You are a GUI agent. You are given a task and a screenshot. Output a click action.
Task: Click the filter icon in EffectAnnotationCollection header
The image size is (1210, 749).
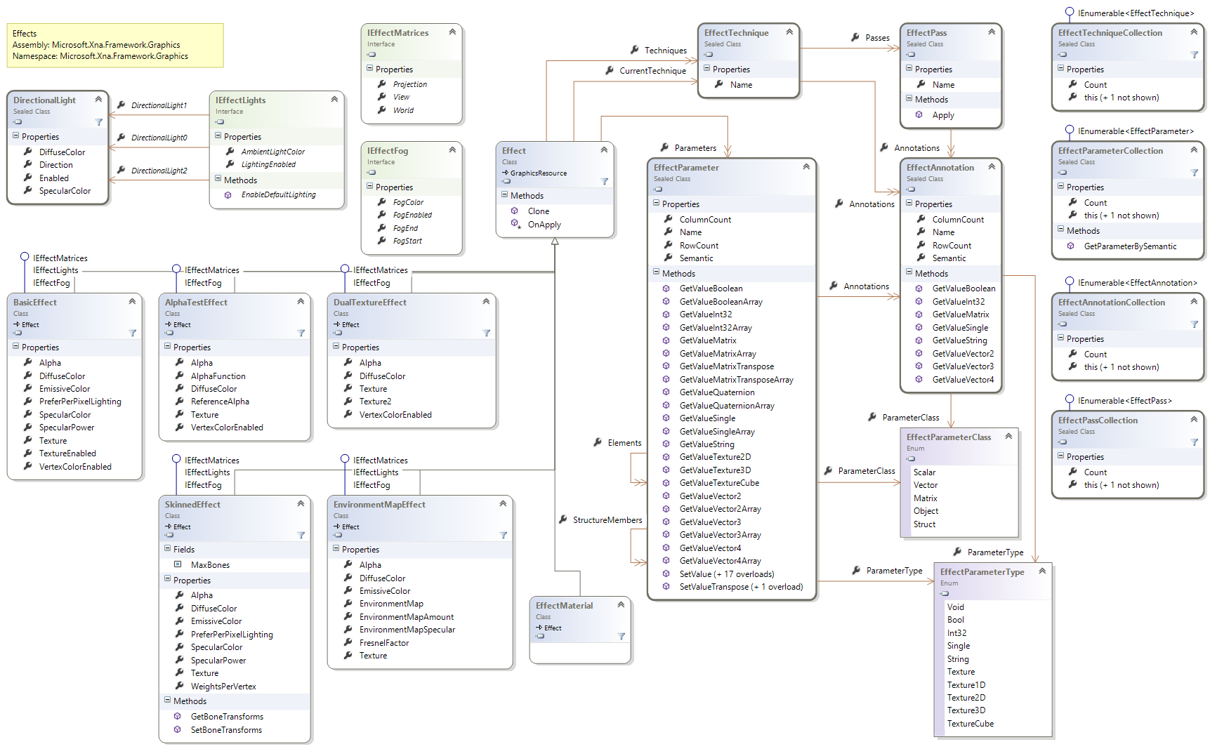[1195, 324]
